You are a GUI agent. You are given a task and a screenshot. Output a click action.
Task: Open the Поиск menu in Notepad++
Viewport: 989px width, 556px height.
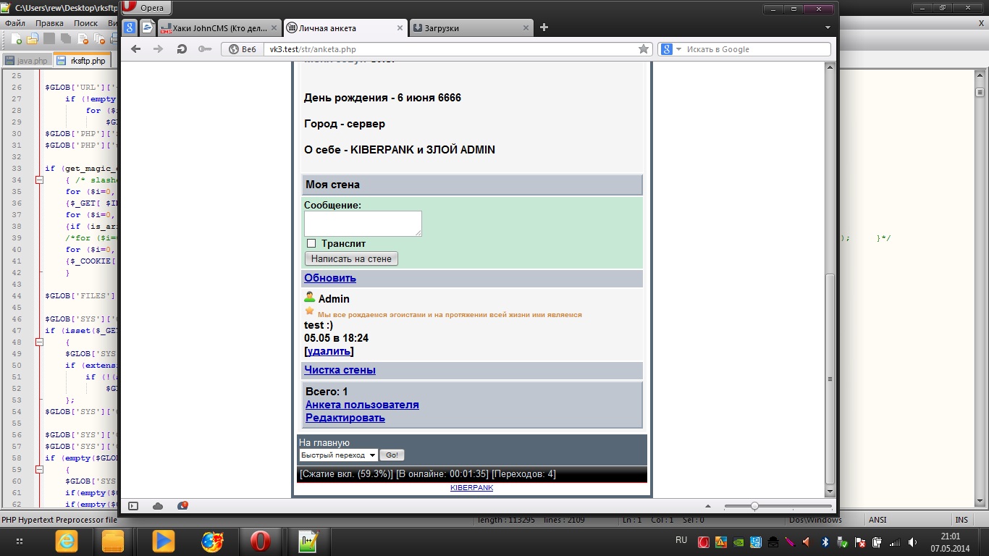click(85, 23)
